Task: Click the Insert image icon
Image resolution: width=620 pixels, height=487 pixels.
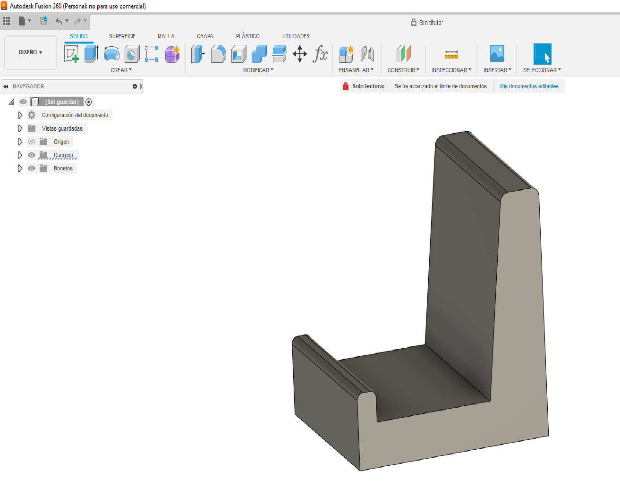Action: (x=497, y=54)
